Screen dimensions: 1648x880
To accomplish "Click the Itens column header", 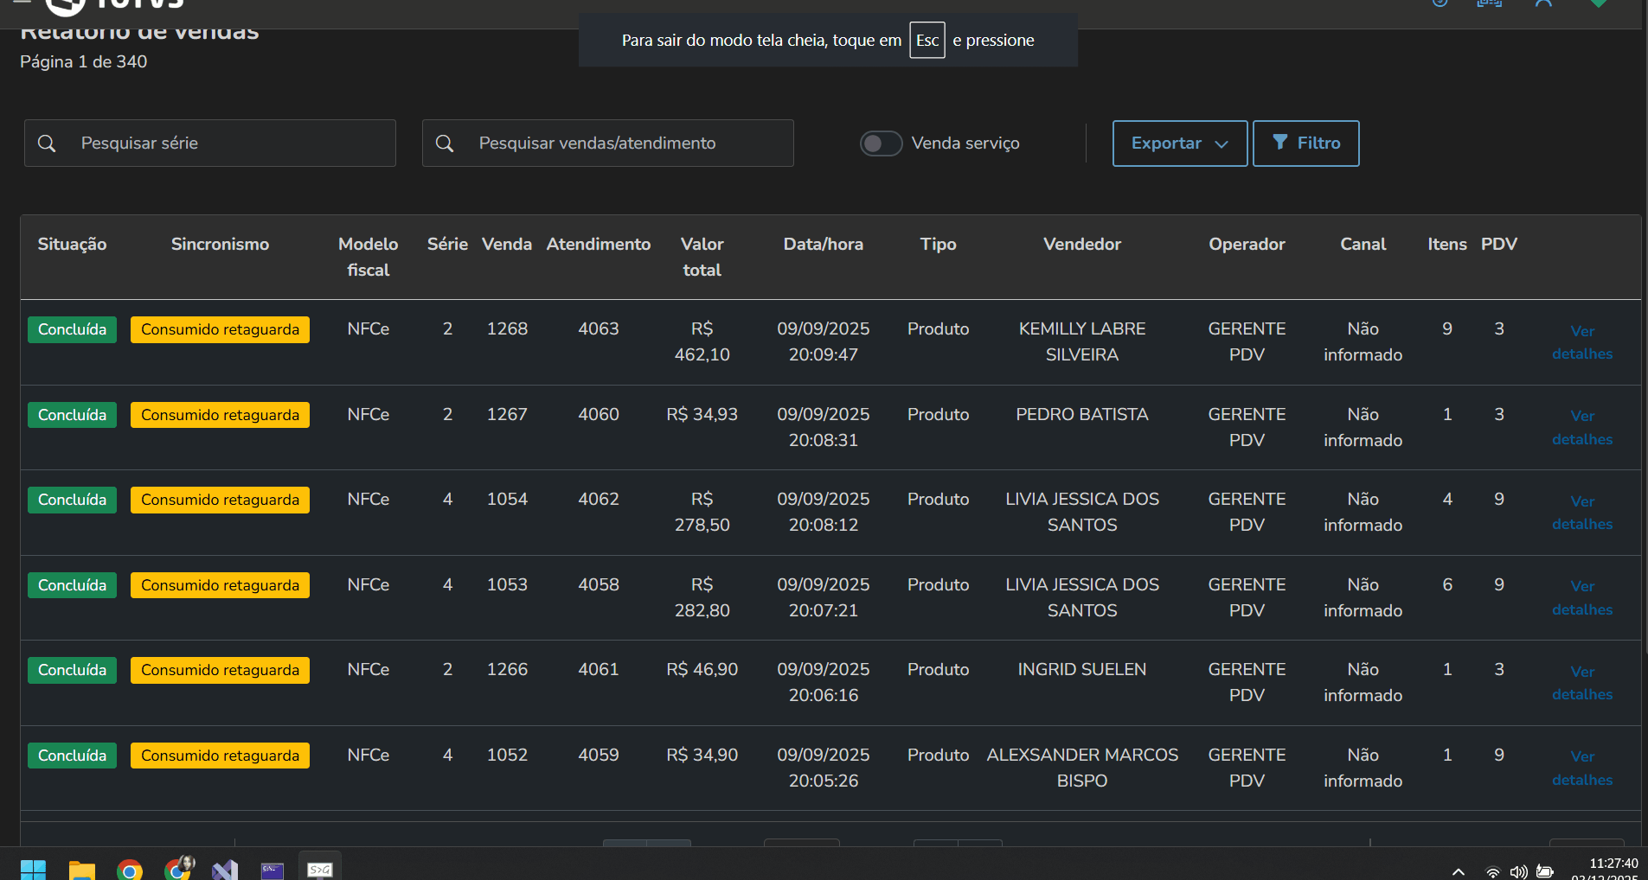I will [1447, 245].
